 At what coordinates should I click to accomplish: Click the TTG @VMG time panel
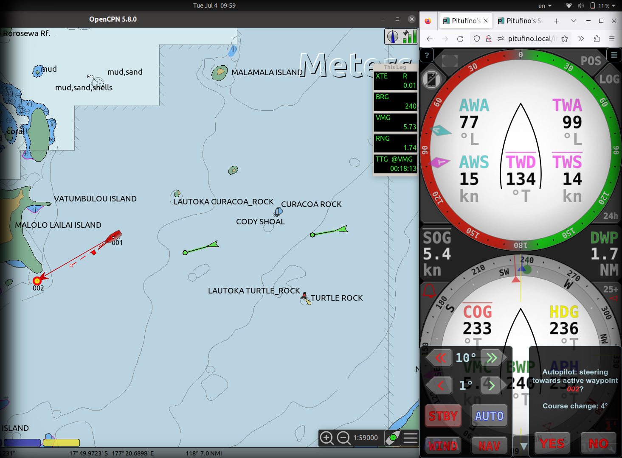click(395, 164)
